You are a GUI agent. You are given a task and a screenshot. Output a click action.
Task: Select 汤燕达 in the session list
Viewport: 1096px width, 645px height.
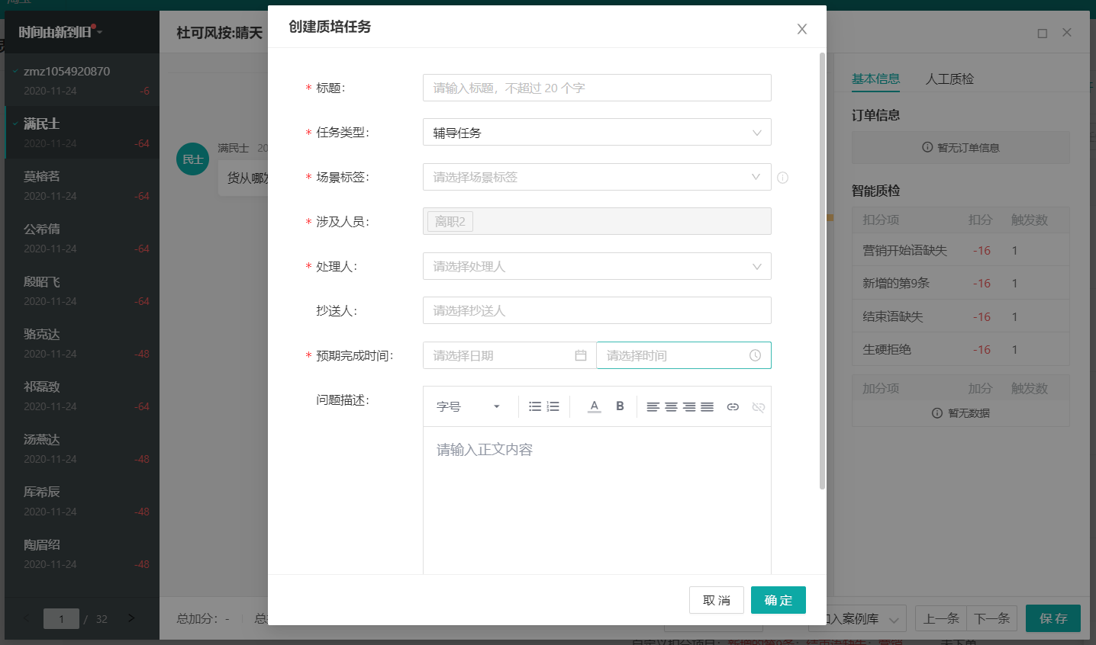[82, 448]
